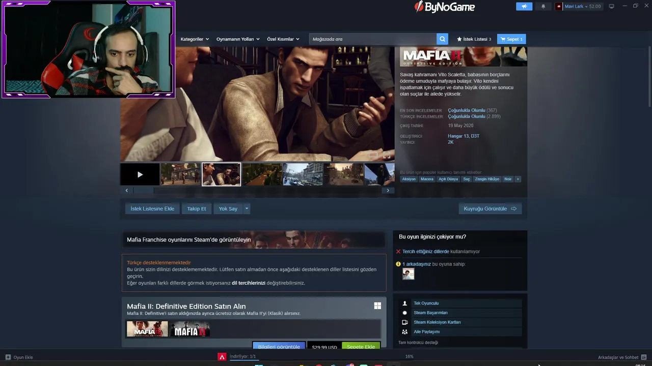Click the Macera tag
Image resolution: width=652 pixels, height=366 pixels.
pyautogui.click(x=427, y=179)
